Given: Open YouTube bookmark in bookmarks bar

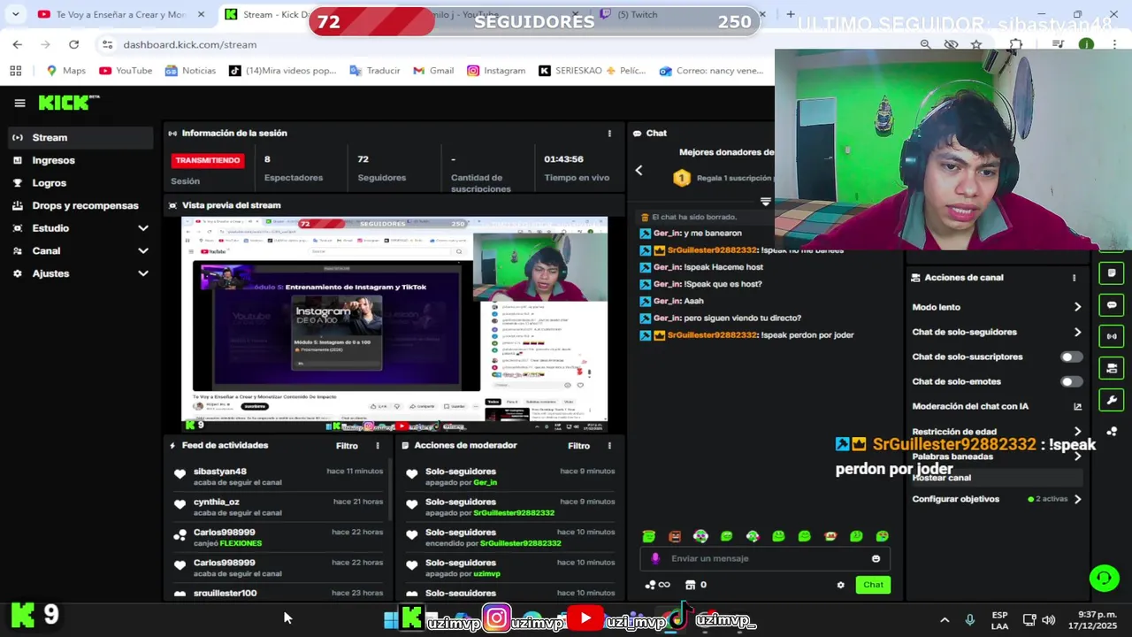Looking at the screenshot, I should coord(126,71).
